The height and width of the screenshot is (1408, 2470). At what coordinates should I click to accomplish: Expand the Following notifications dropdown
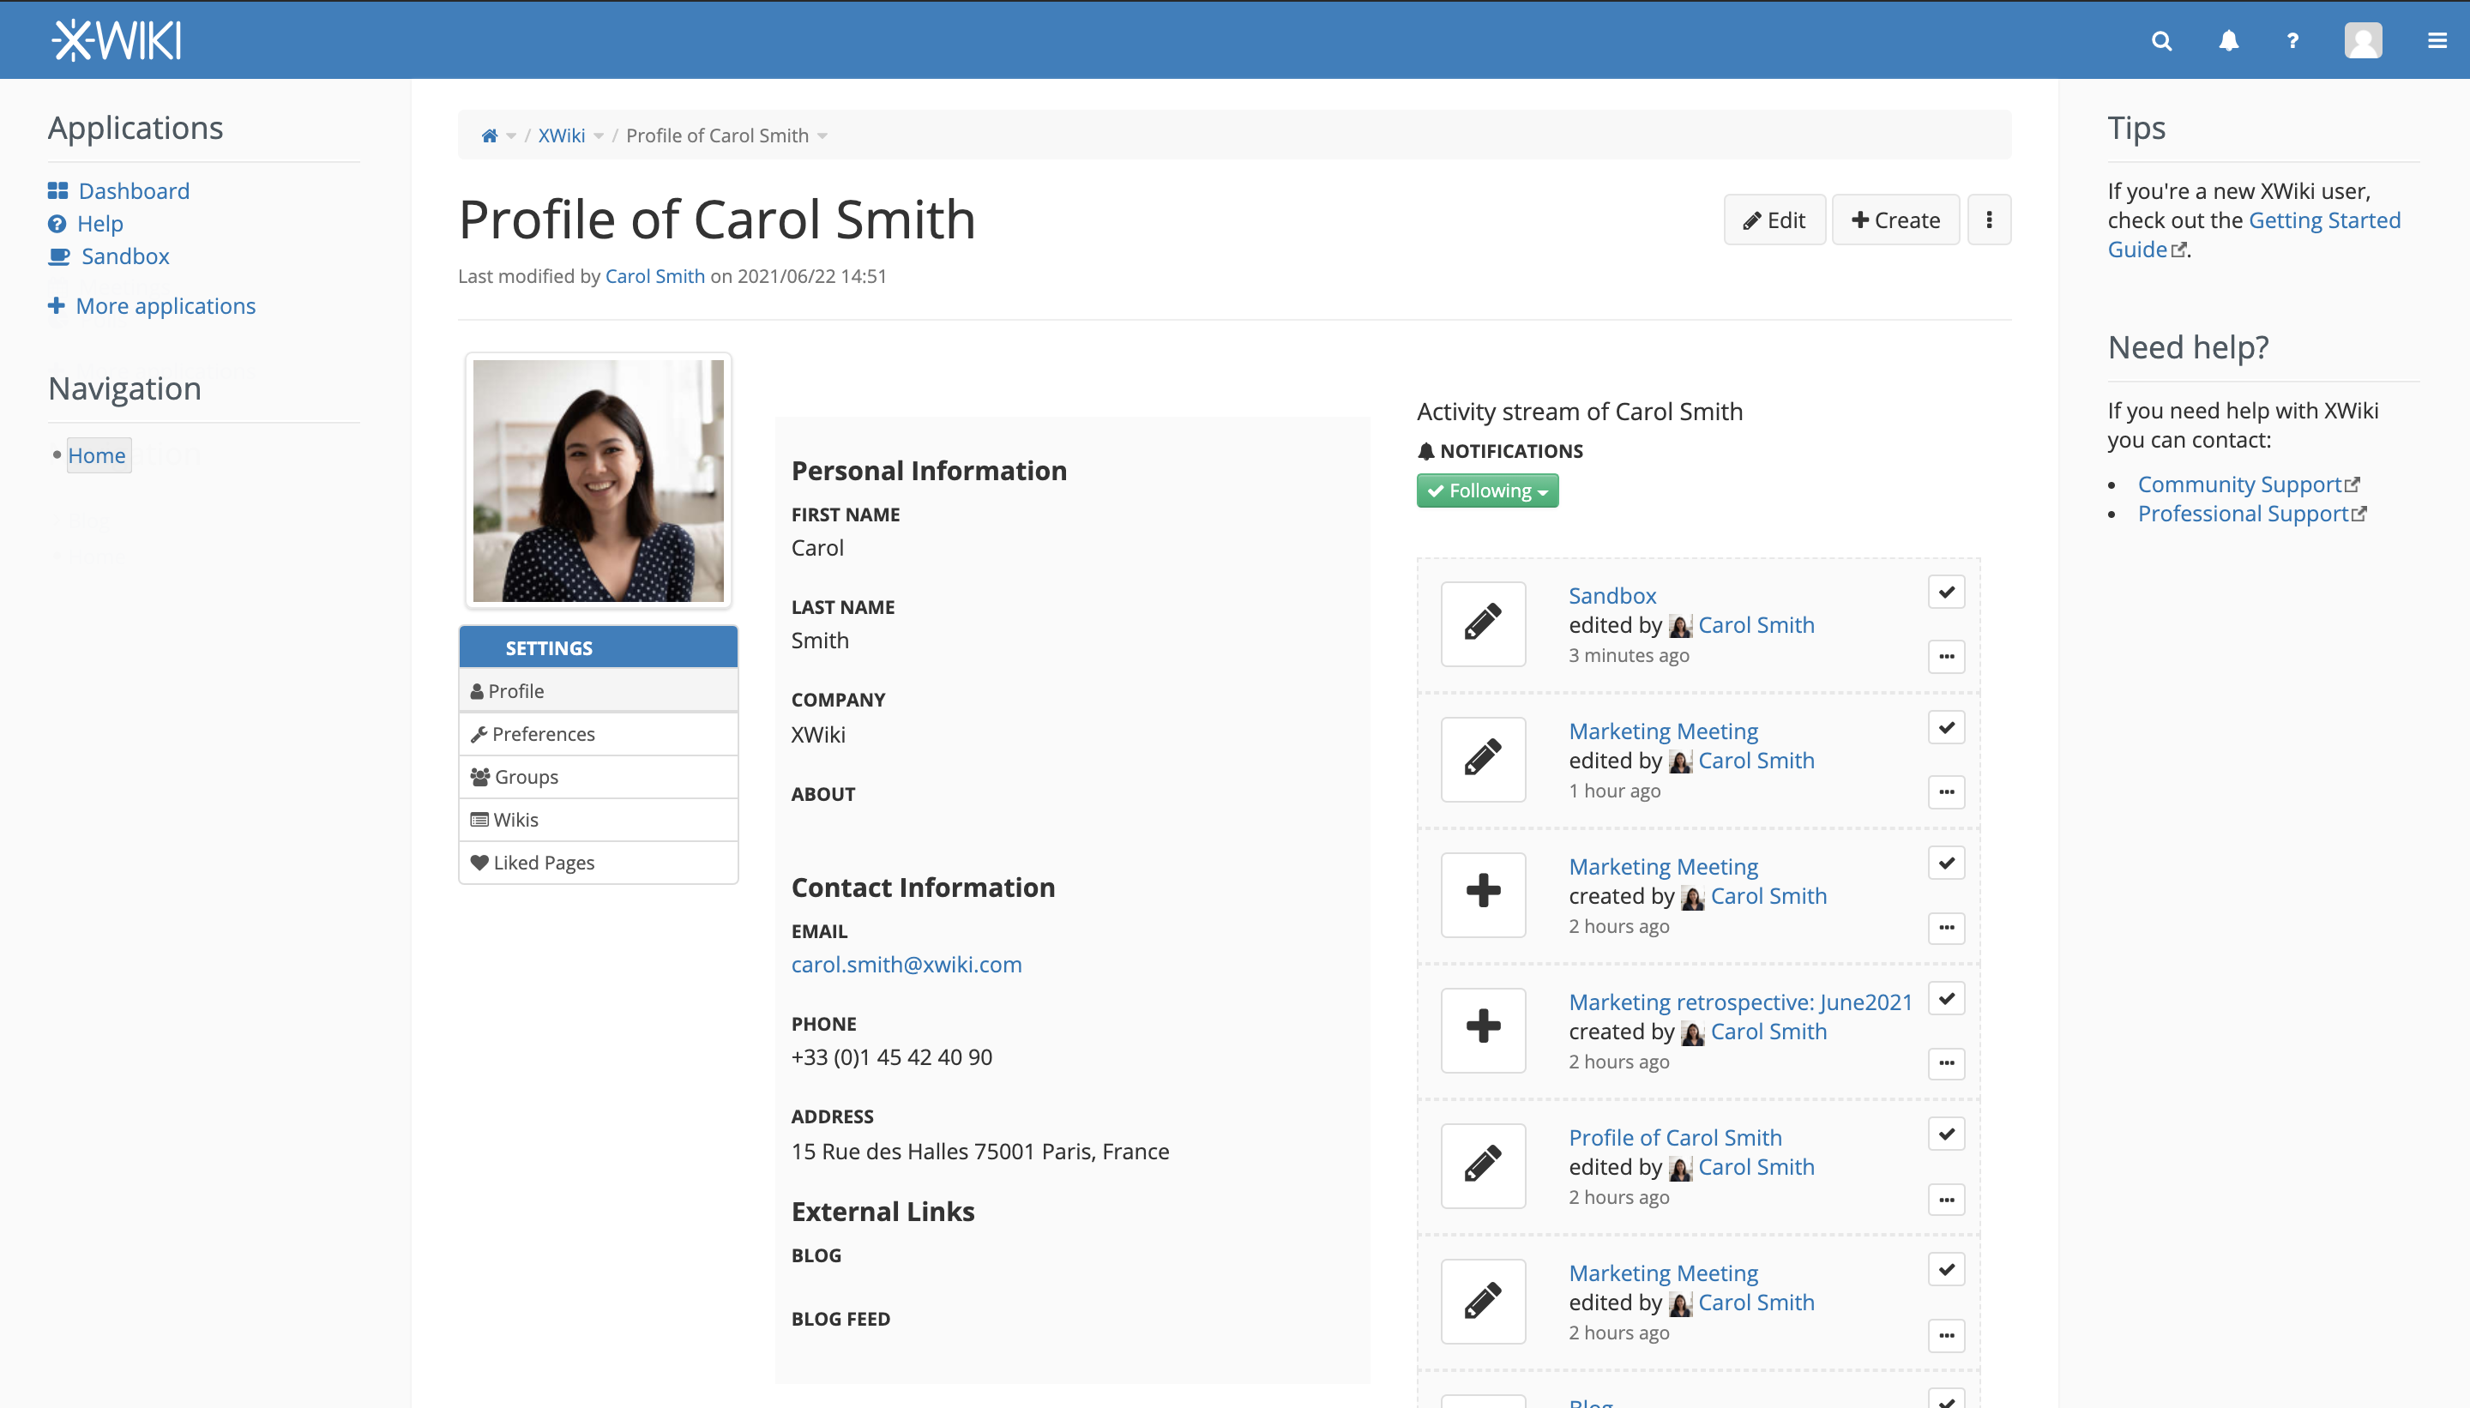pyautogui.click(x=1487, y=490)
